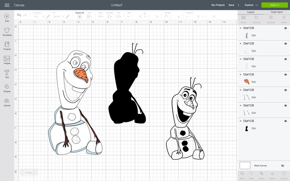Hide the black silhouette Olaf1CB layer
This screenshot has width=290, height=181.
pos(286,121)
